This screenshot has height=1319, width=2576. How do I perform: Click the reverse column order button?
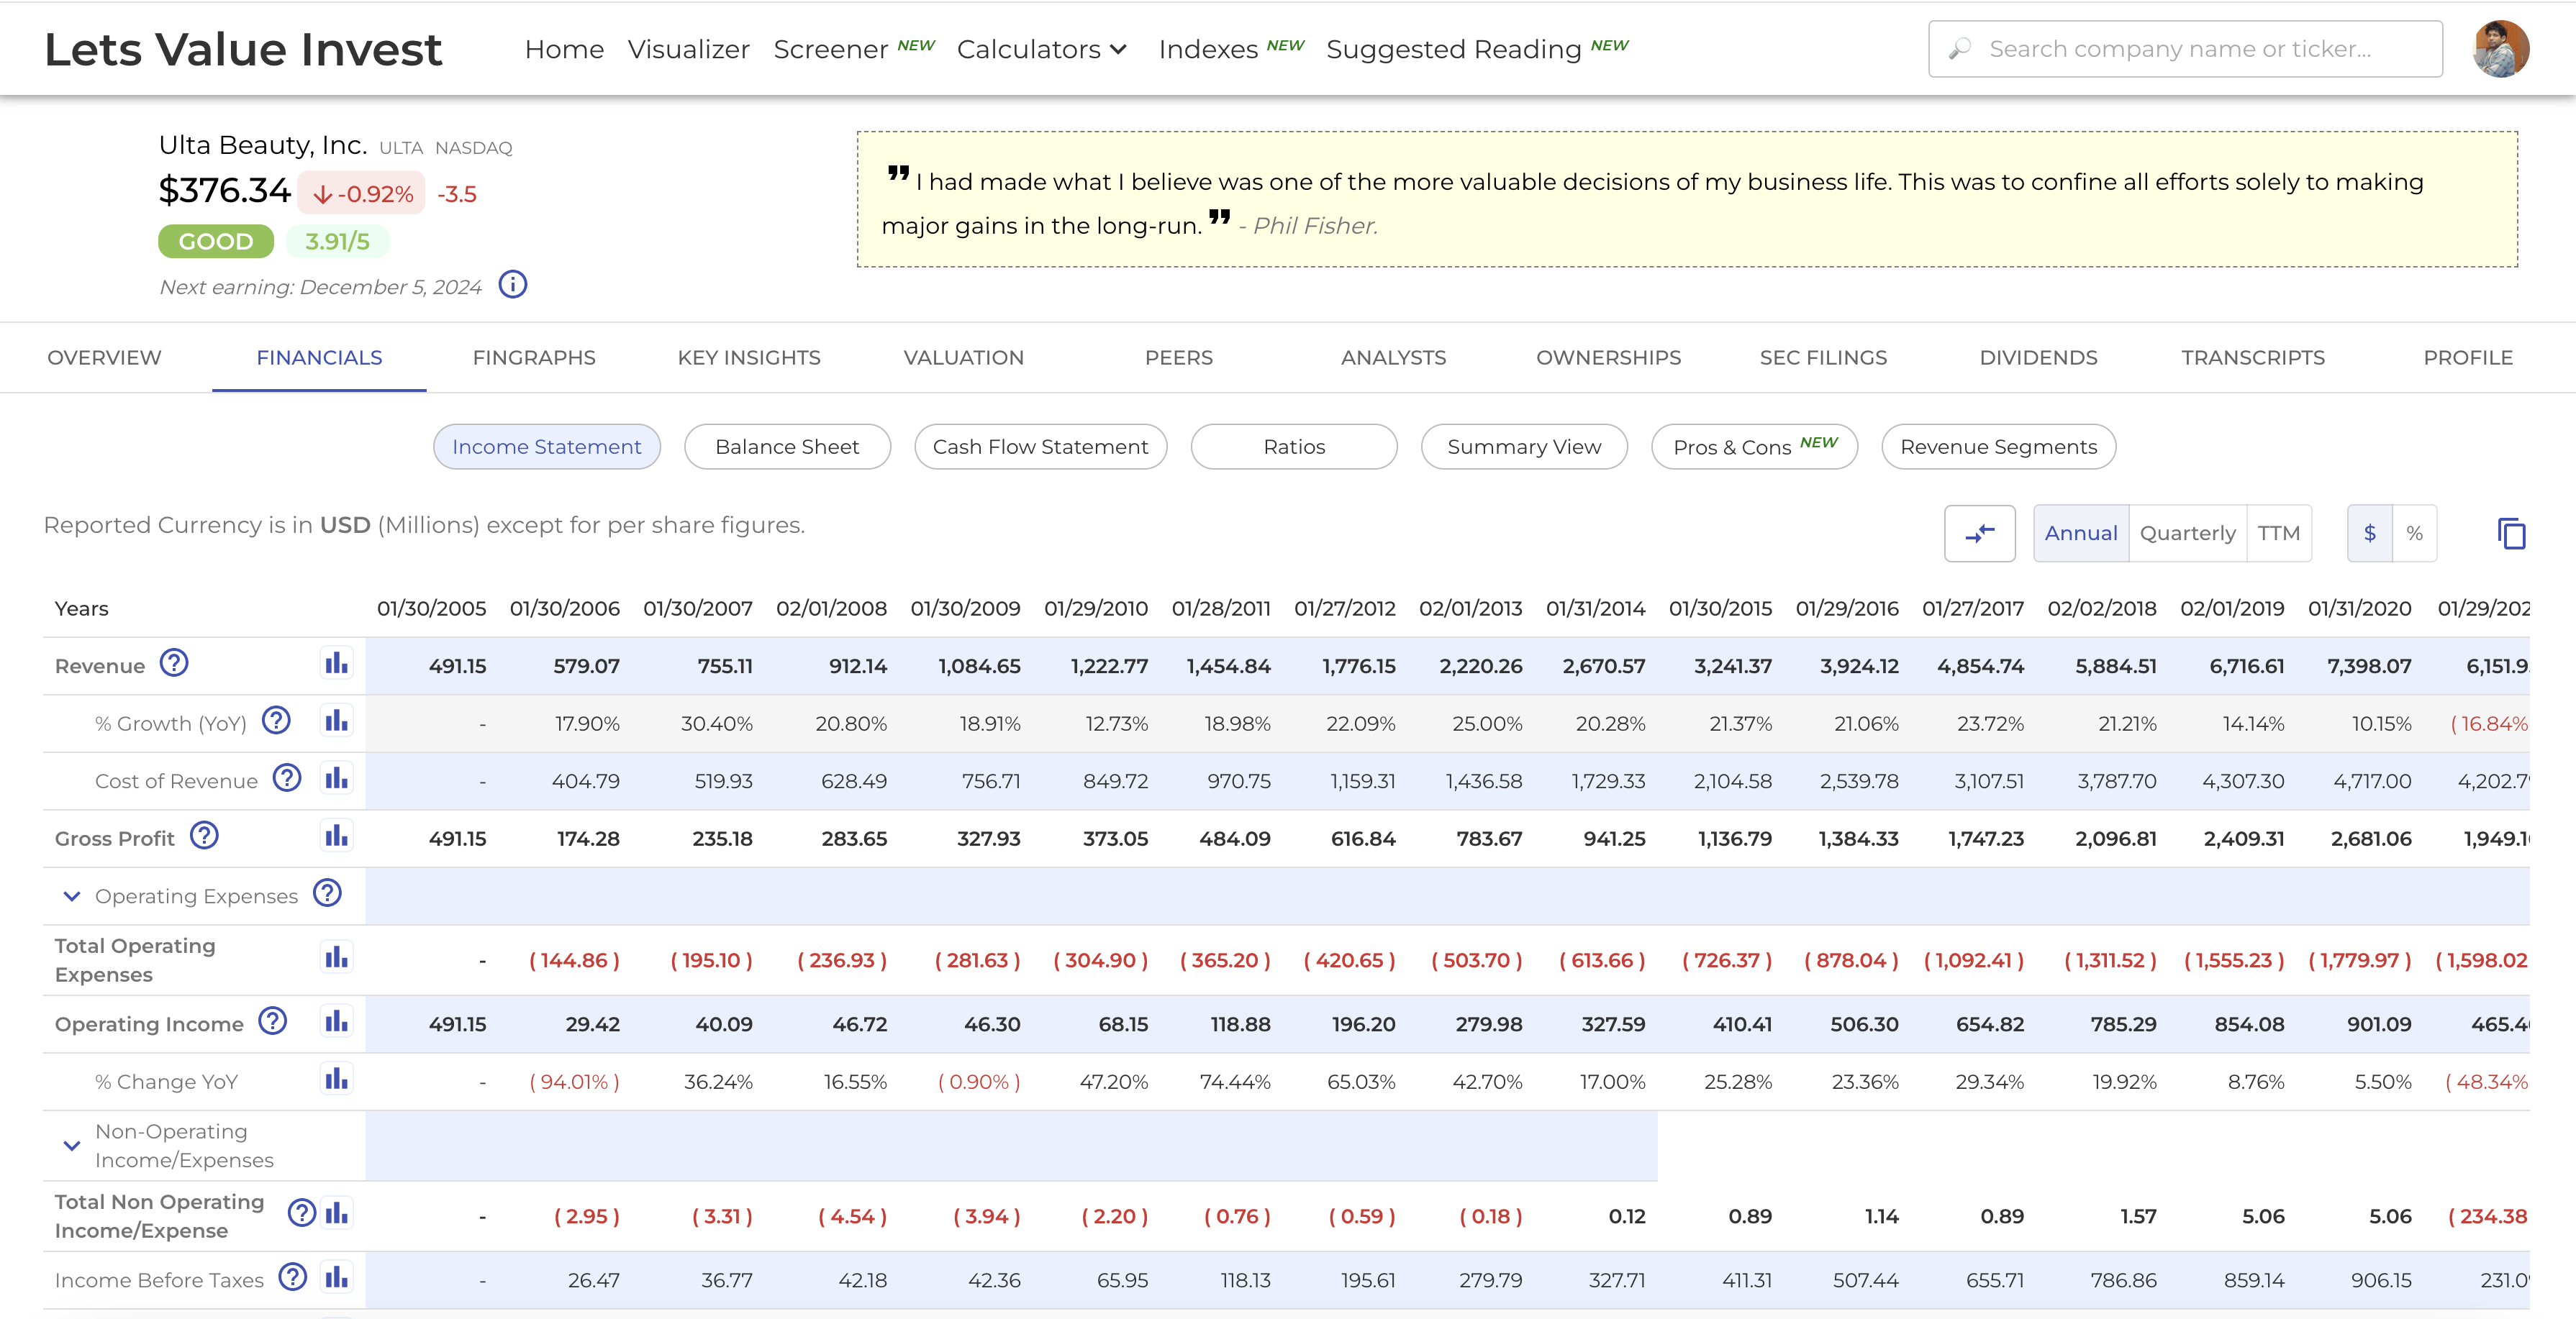coord(1979,534)
